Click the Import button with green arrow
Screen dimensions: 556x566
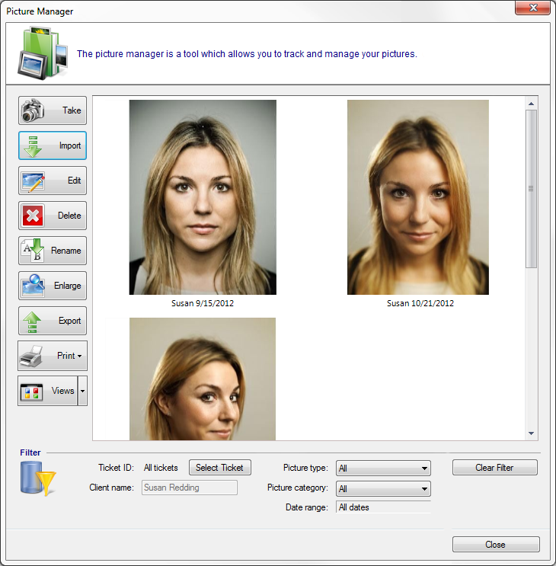click(x=53, y=145)
